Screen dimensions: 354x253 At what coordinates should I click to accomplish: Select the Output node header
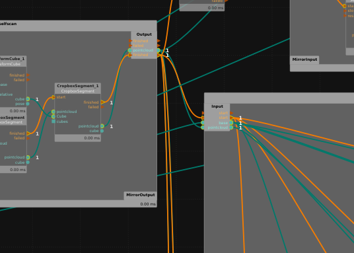click(144, 34)
